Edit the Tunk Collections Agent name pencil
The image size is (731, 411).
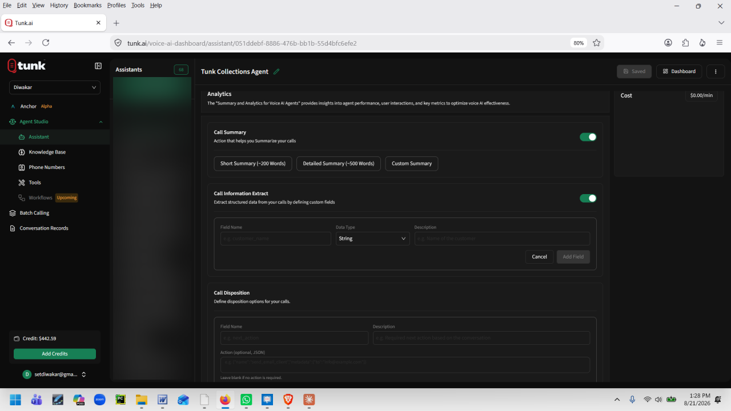pyautogui.click(x=276, y=71)
